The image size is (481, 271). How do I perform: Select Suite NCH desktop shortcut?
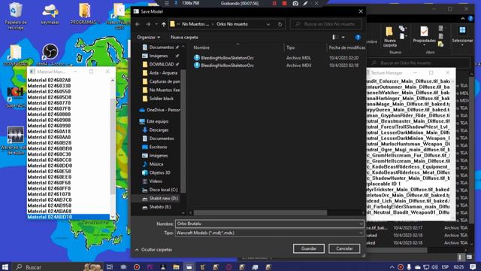pos(15,97)
